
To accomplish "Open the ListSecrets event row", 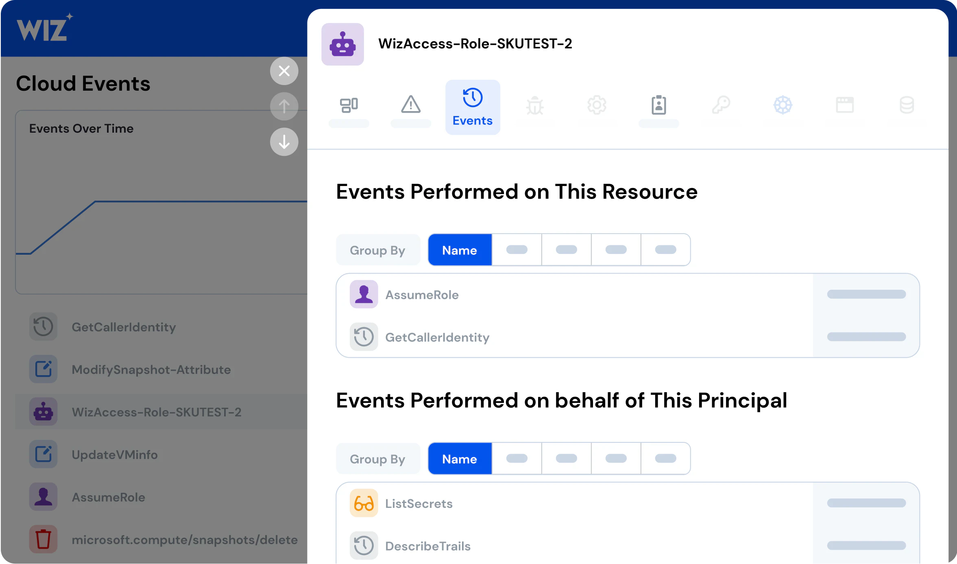I will tap(628, 503).
